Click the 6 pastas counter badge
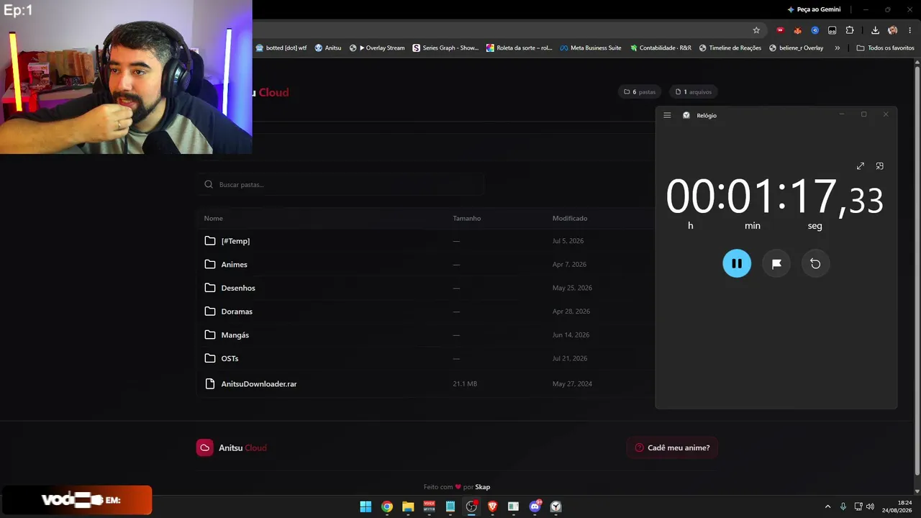The width and height of the screenshot is (921, 518). (640, 92)
